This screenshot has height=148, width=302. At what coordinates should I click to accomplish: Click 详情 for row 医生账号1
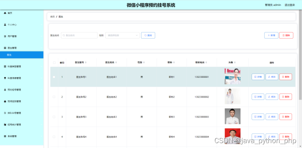(258, 77)
